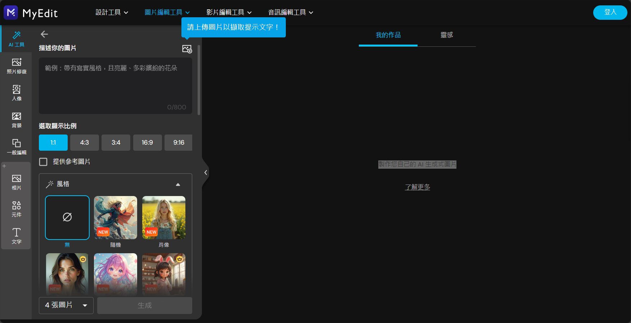Choose the pink-haired anime girl style thumbnail
Viewport: 631px width, 323px height.
pos(116,274)
